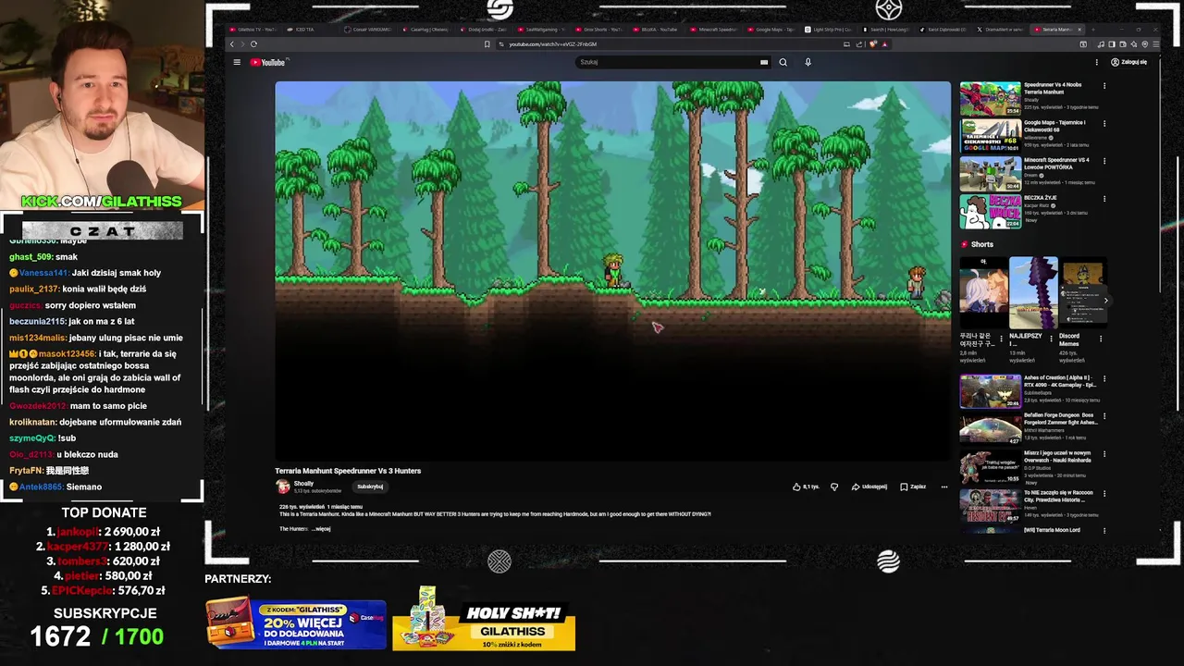Open the browser main menu at toolbar end
Viewport: 1184px width, 666px height.
click(x=1156, y=43)
